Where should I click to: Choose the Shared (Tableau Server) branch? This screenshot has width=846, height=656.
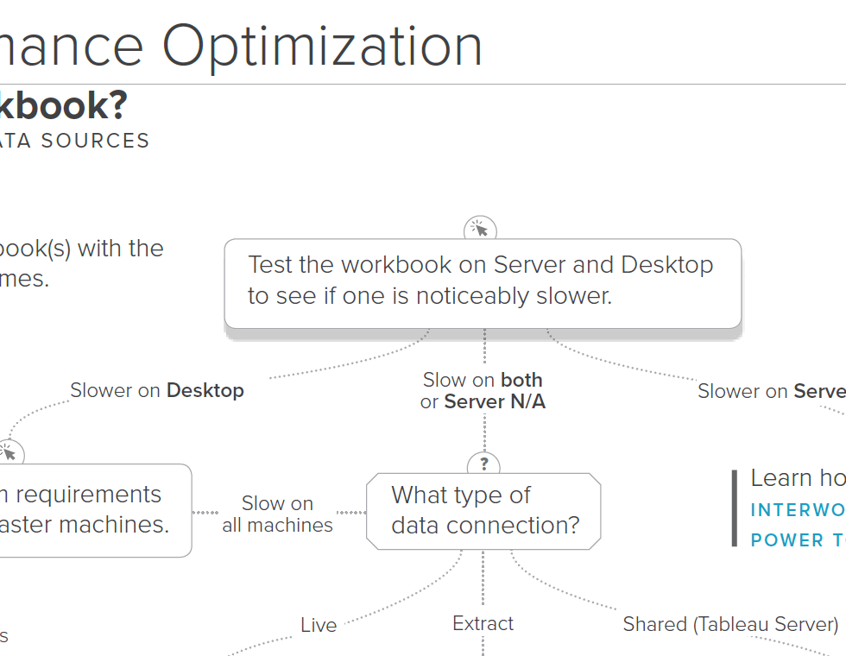(x=730, y=624)
